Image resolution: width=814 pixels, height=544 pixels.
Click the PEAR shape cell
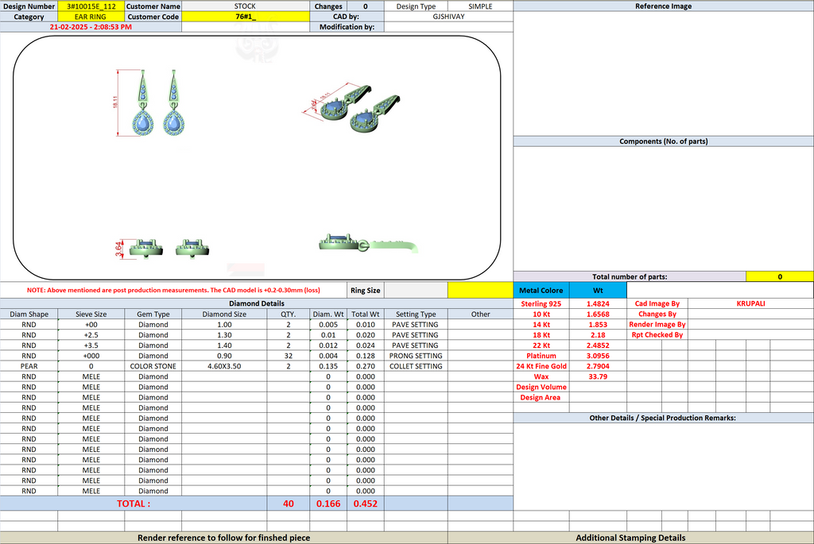(29, 366)
